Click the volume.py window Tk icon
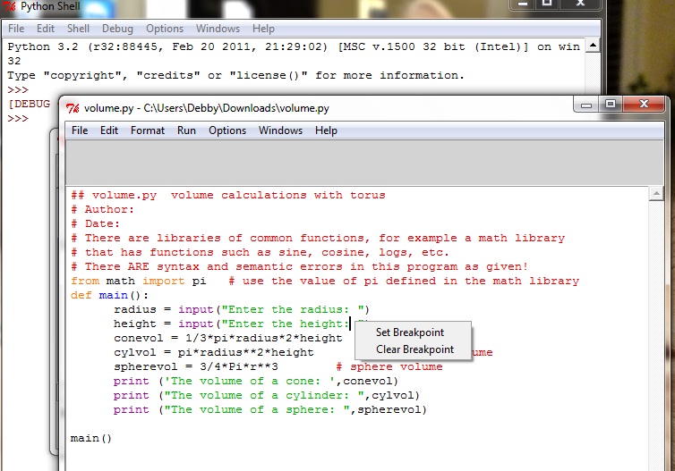Viewport: 675px width, 471px height. coord(73,108)
